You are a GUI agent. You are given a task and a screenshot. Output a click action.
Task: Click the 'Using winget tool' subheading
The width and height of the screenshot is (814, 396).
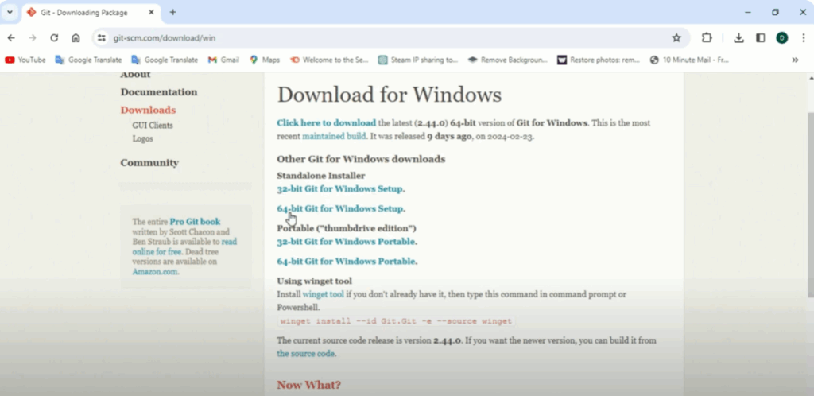tap(314, 281)
